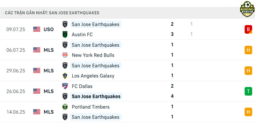
Task: Select the bold San Jose Earthquakes winner name
Action: [x=96, y=97]
